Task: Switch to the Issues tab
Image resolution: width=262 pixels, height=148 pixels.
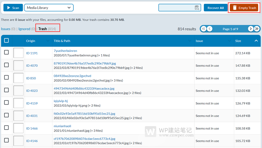Action: point(6,29)
